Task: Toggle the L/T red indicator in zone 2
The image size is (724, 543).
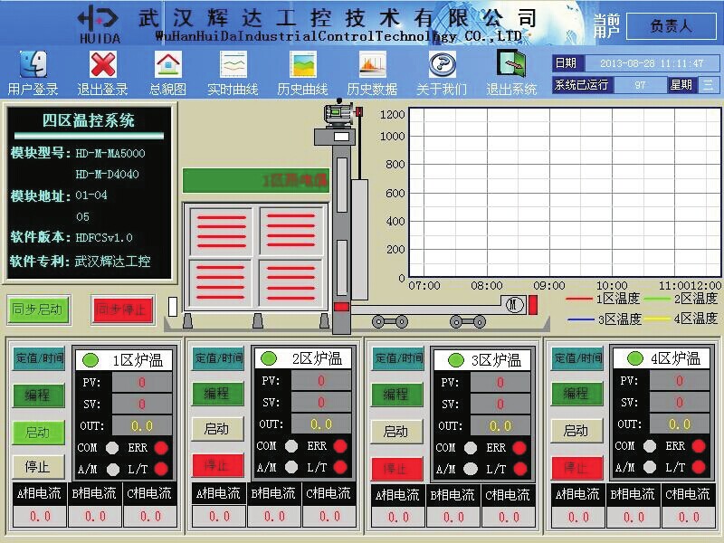Action: [341, 467]
